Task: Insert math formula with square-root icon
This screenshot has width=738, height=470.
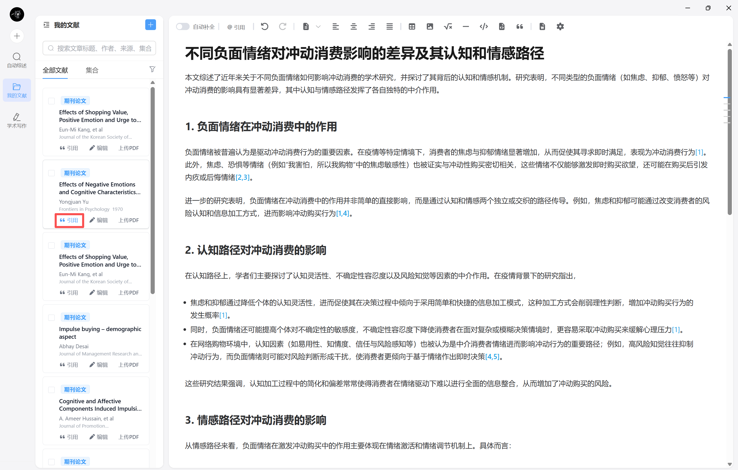Action: [x=448, y=27]
